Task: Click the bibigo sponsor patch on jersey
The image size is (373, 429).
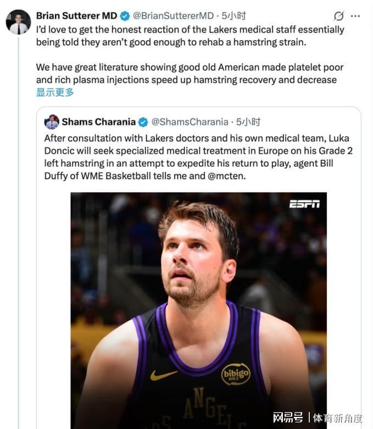Action: pyautogui.click(x=236, y=374)
